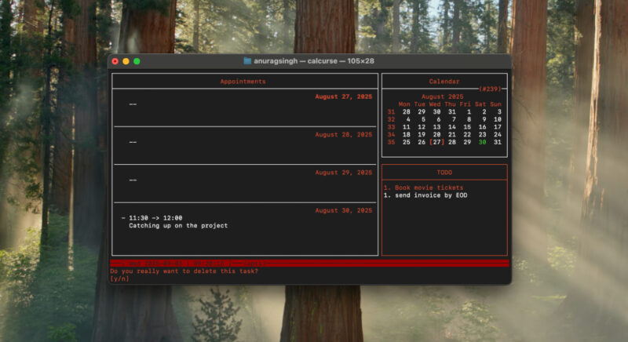628x342 pixels.
Task: Select day 31 in the week 35 row
Action: coord(498,142)
